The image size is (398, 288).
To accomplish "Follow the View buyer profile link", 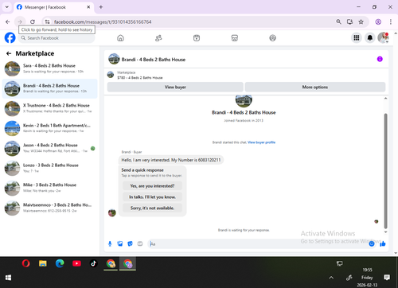I will coord(261,142).
